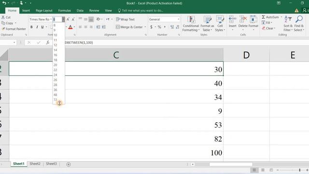Click the Insert cells icon
Image resolution: width=309 pixels, height=174 pixels.
click(232, 19)
